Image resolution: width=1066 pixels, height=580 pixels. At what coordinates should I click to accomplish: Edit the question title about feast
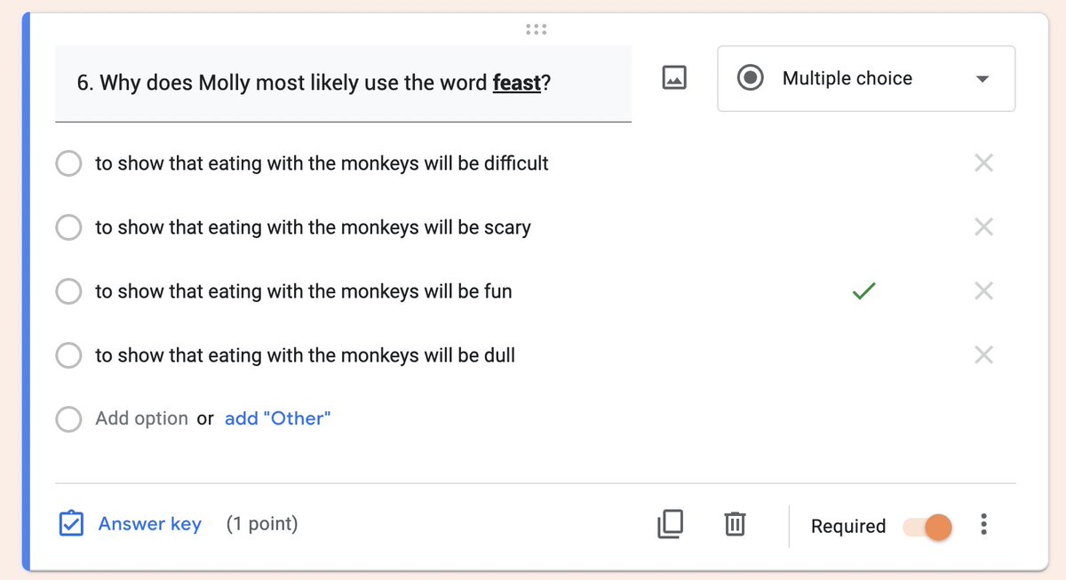343,83
